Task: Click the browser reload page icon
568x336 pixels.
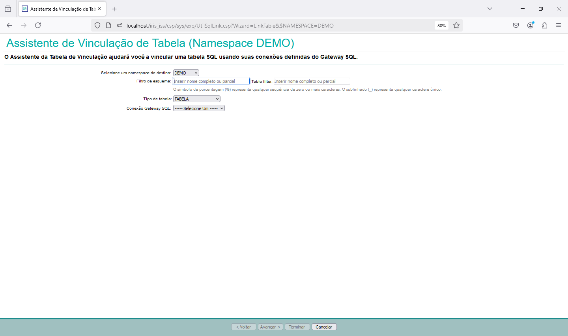Action: click(38, 25)
